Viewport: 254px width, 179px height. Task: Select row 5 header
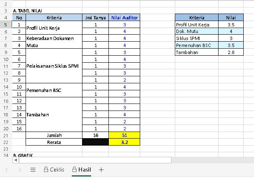tap(6, 25)
